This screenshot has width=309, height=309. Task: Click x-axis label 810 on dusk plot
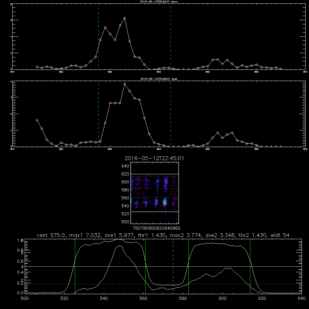(x=12, y=149)
